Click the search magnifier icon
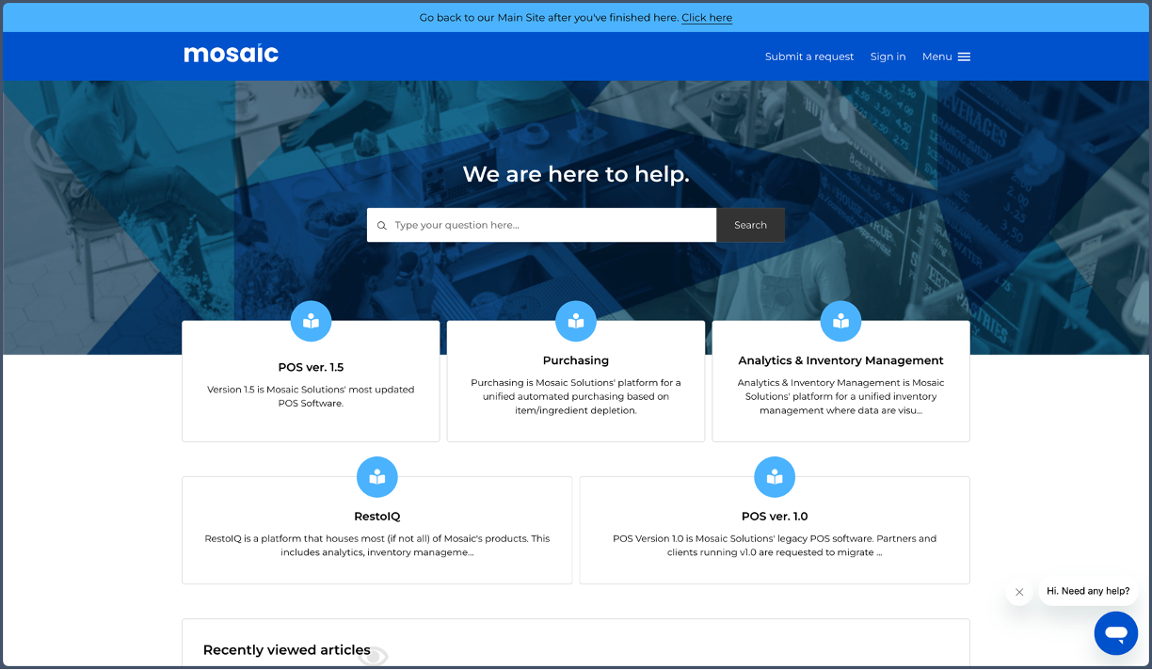Viewport: 1152px width, 670px height. point(381,226)
